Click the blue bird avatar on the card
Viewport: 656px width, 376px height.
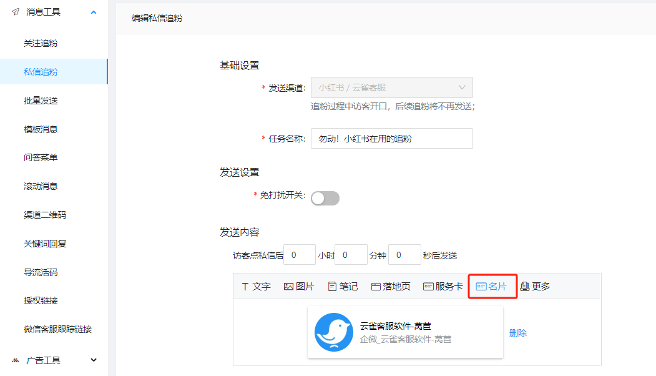pos(333,332)
